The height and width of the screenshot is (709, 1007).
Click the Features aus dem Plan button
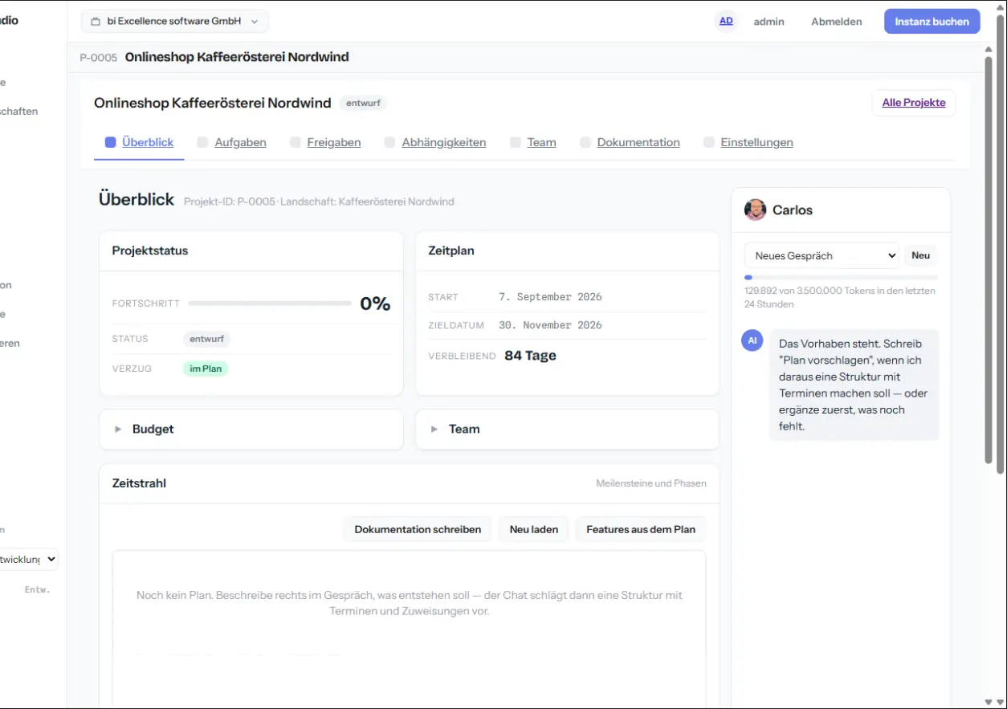[x=641, y=529]
